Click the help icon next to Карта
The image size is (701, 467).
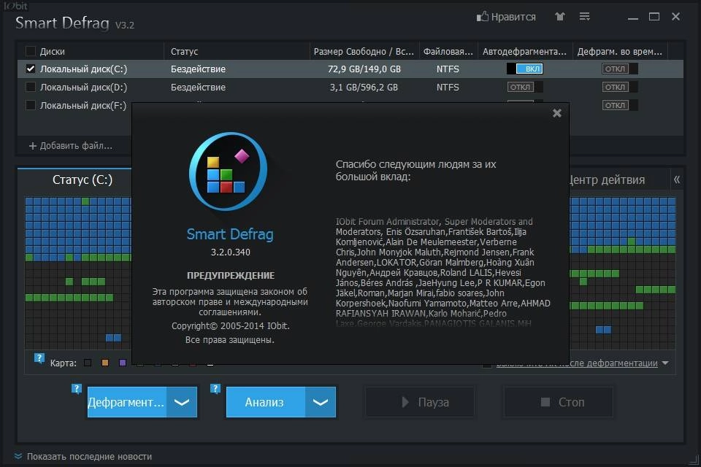(x=39, y=358)
